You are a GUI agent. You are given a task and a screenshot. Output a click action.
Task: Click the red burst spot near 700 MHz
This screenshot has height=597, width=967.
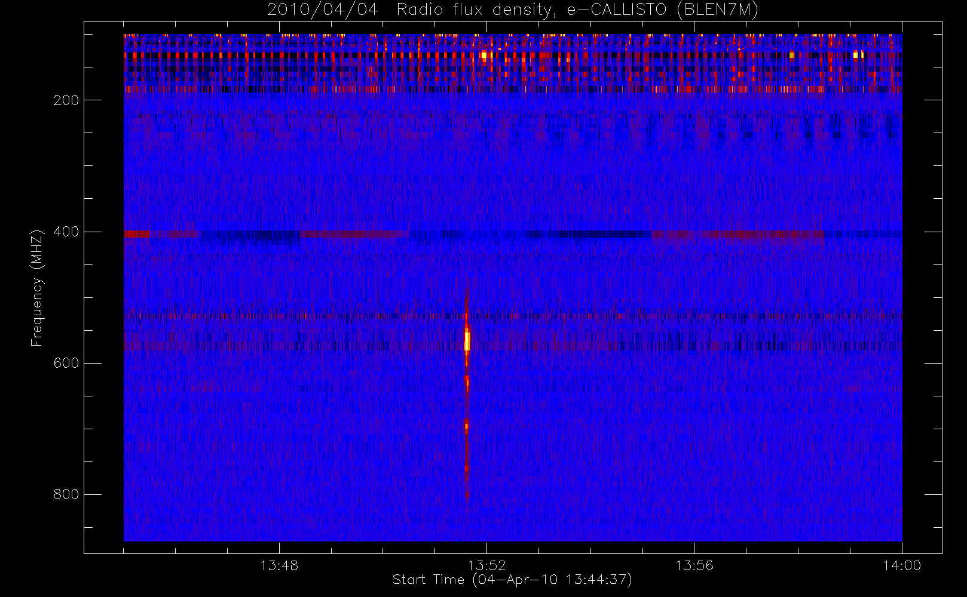[x=467, y=426]
